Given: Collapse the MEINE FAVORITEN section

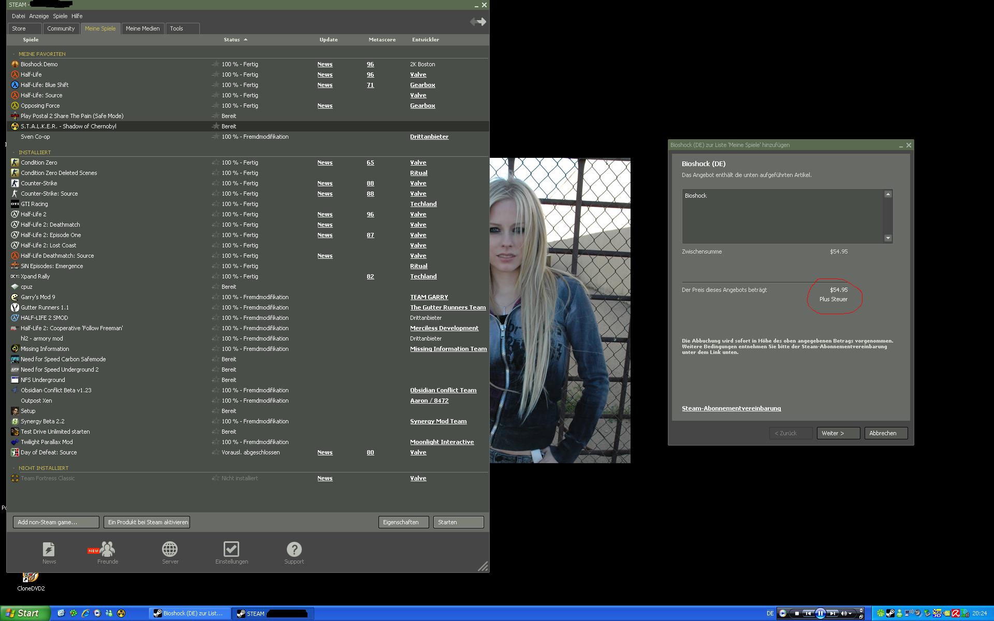Looking at the screenshot, I should (x=14, y=54).
